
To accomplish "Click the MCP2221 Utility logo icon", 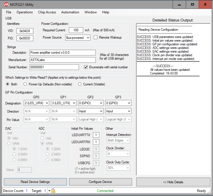I will click(x=6, y=5).
